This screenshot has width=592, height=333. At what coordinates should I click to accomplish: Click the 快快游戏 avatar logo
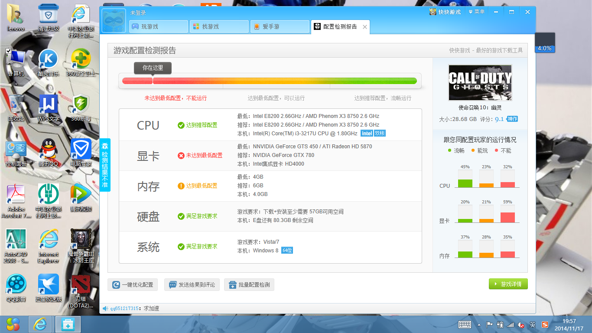(114, 22)
